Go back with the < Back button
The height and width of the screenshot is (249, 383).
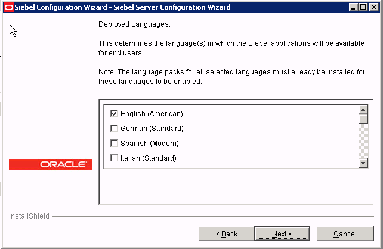coord(226,234)
